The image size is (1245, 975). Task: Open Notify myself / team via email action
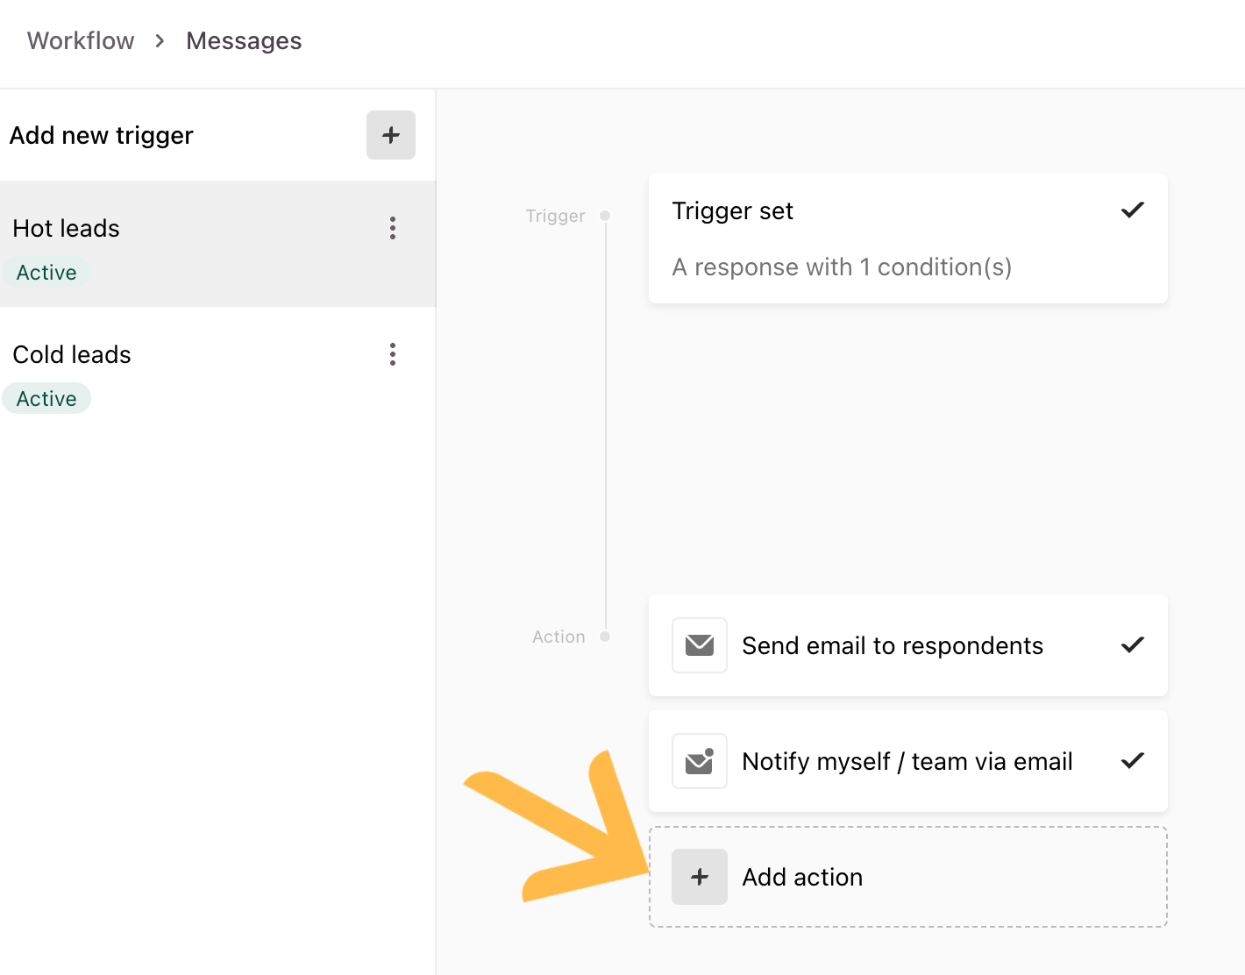[x=908, y=761]
